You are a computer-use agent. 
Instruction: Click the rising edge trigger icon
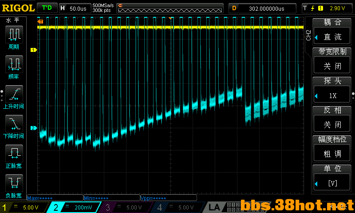click(313, 8)
